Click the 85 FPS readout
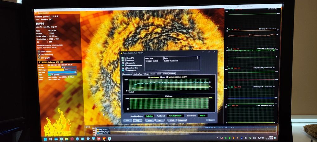 coord(40,24)
